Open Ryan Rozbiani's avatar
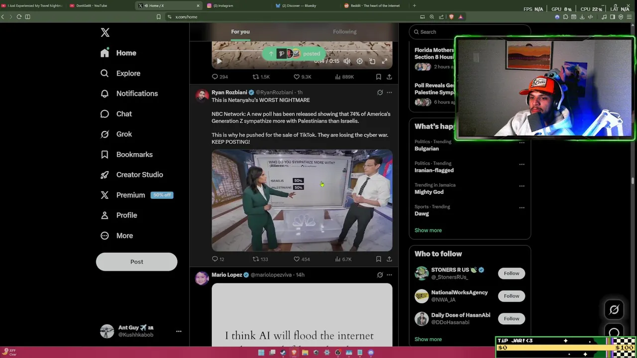This screenshot has width=637, height=358. (x=202, y=95)
